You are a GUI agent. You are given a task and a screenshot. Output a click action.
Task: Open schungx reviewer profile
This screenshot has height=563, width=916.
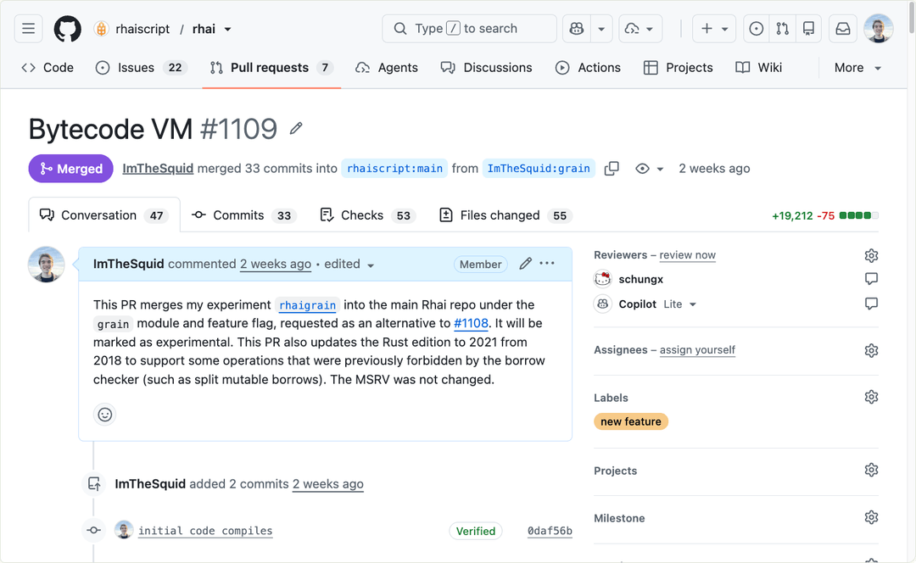pos(641,279)
